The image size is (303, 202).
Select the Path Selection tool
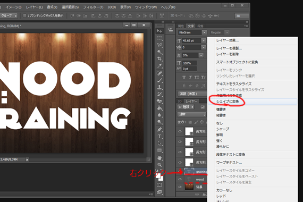tap(159, 144)
